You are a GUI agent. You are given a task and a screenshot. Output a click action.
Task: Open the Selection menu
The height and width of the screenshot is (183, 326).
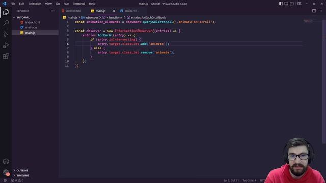coord(35,4)
